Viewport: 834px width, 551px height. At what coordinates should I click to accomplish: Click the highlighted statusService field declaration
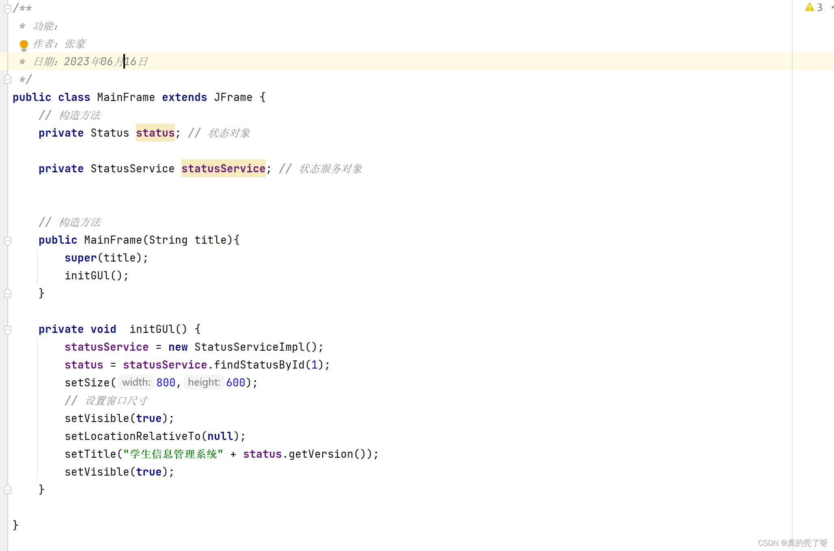223,169
